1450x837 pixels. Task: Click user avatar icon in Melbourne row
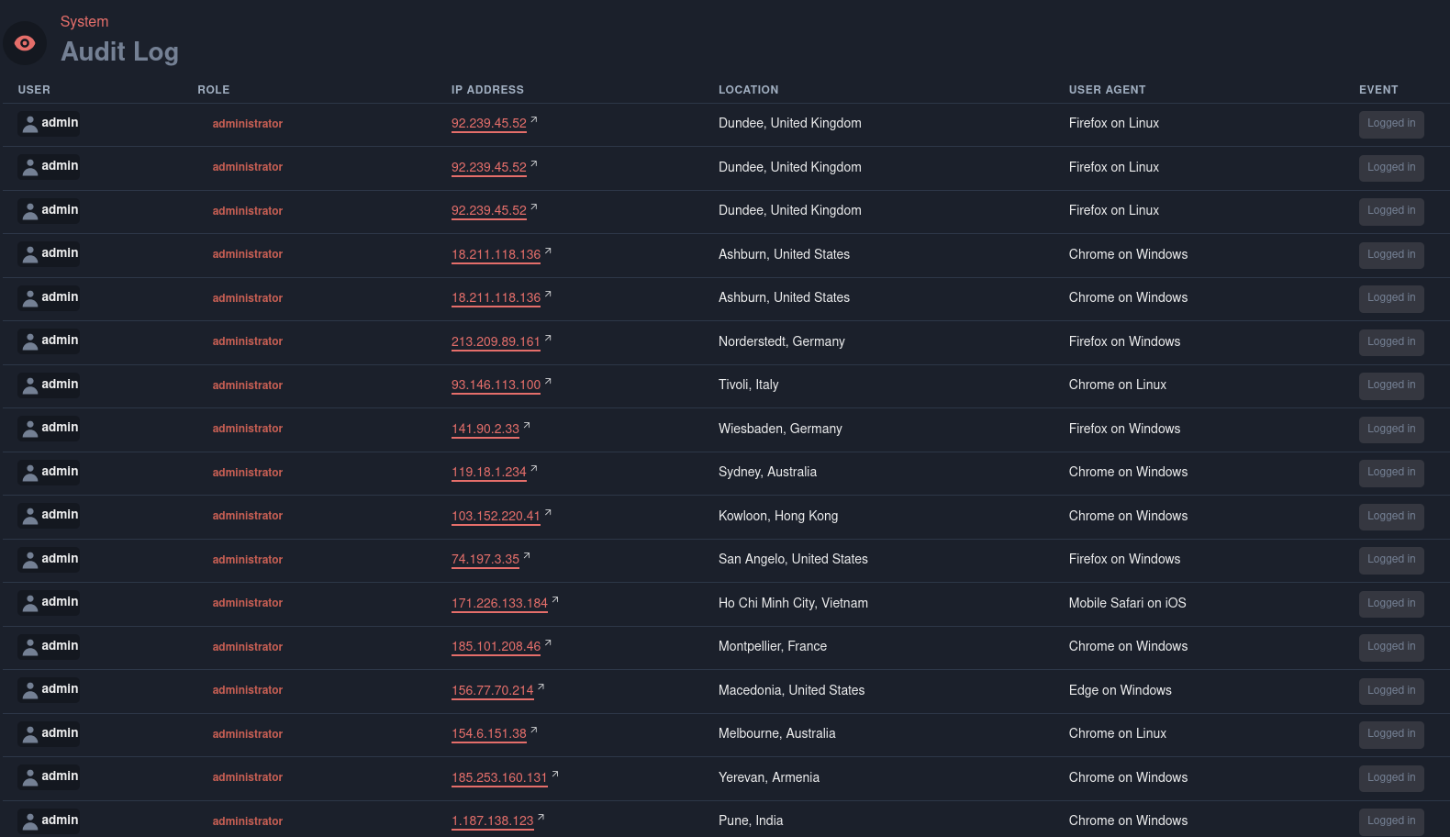coord(30,734)
